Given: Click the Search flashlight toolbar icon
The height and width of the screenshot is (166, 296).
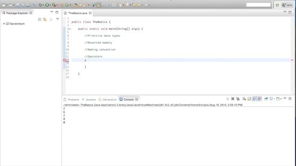Looking at the screenshot, I should pyautogui.click(x=86, y=5).
